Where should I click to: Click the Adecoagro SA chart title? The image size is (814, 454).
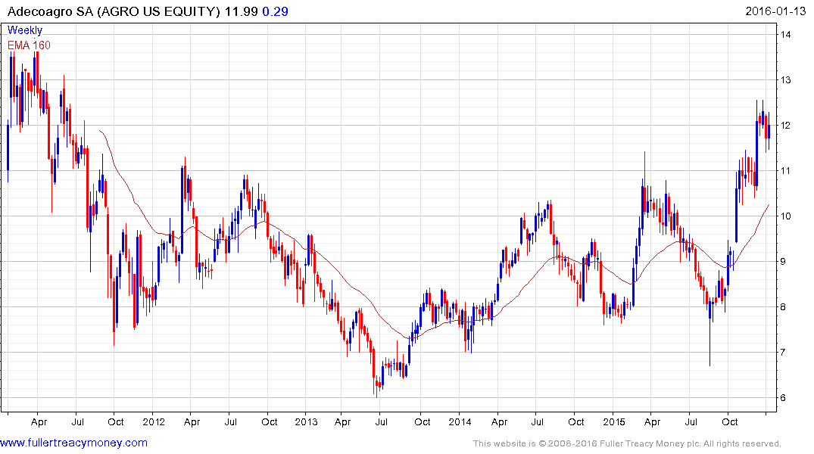114,11
